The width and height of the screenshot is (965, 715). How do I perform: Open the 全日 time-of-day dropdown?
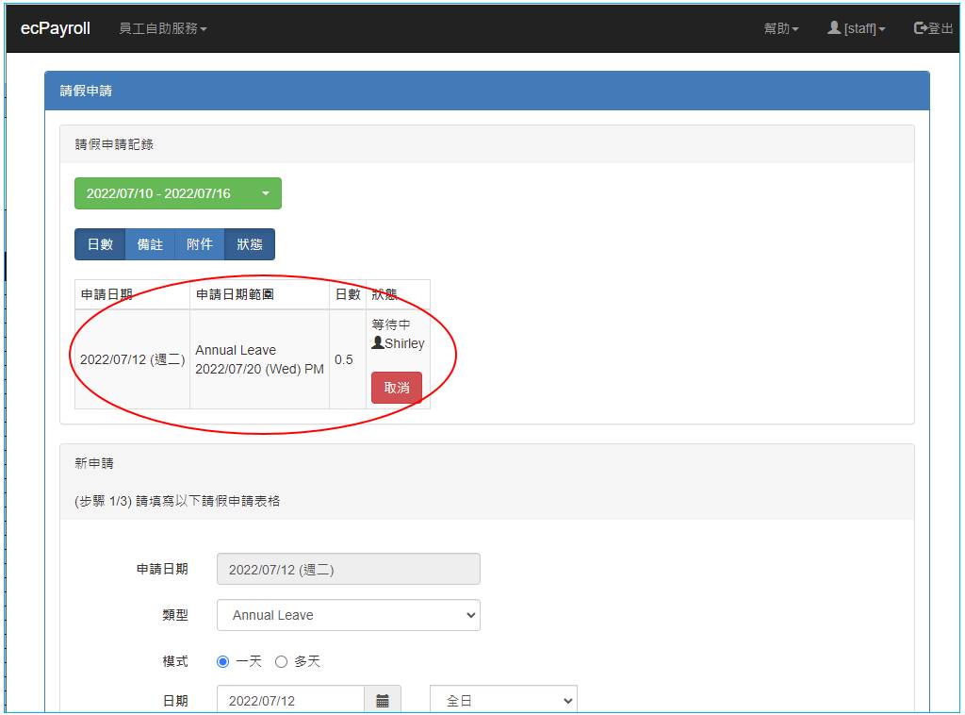point(503,700)
